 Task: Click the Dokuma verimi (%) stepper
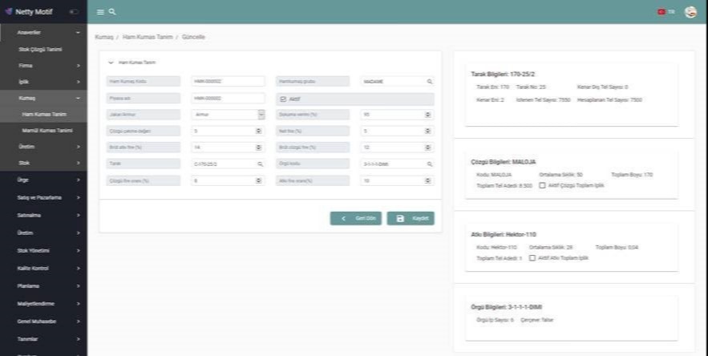(x=428, y=115)
